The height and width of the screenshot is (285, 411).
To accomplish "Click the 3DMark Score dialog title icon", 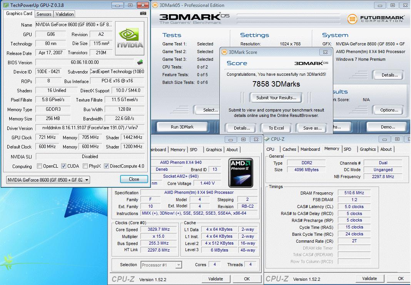I will coord(224,52).
